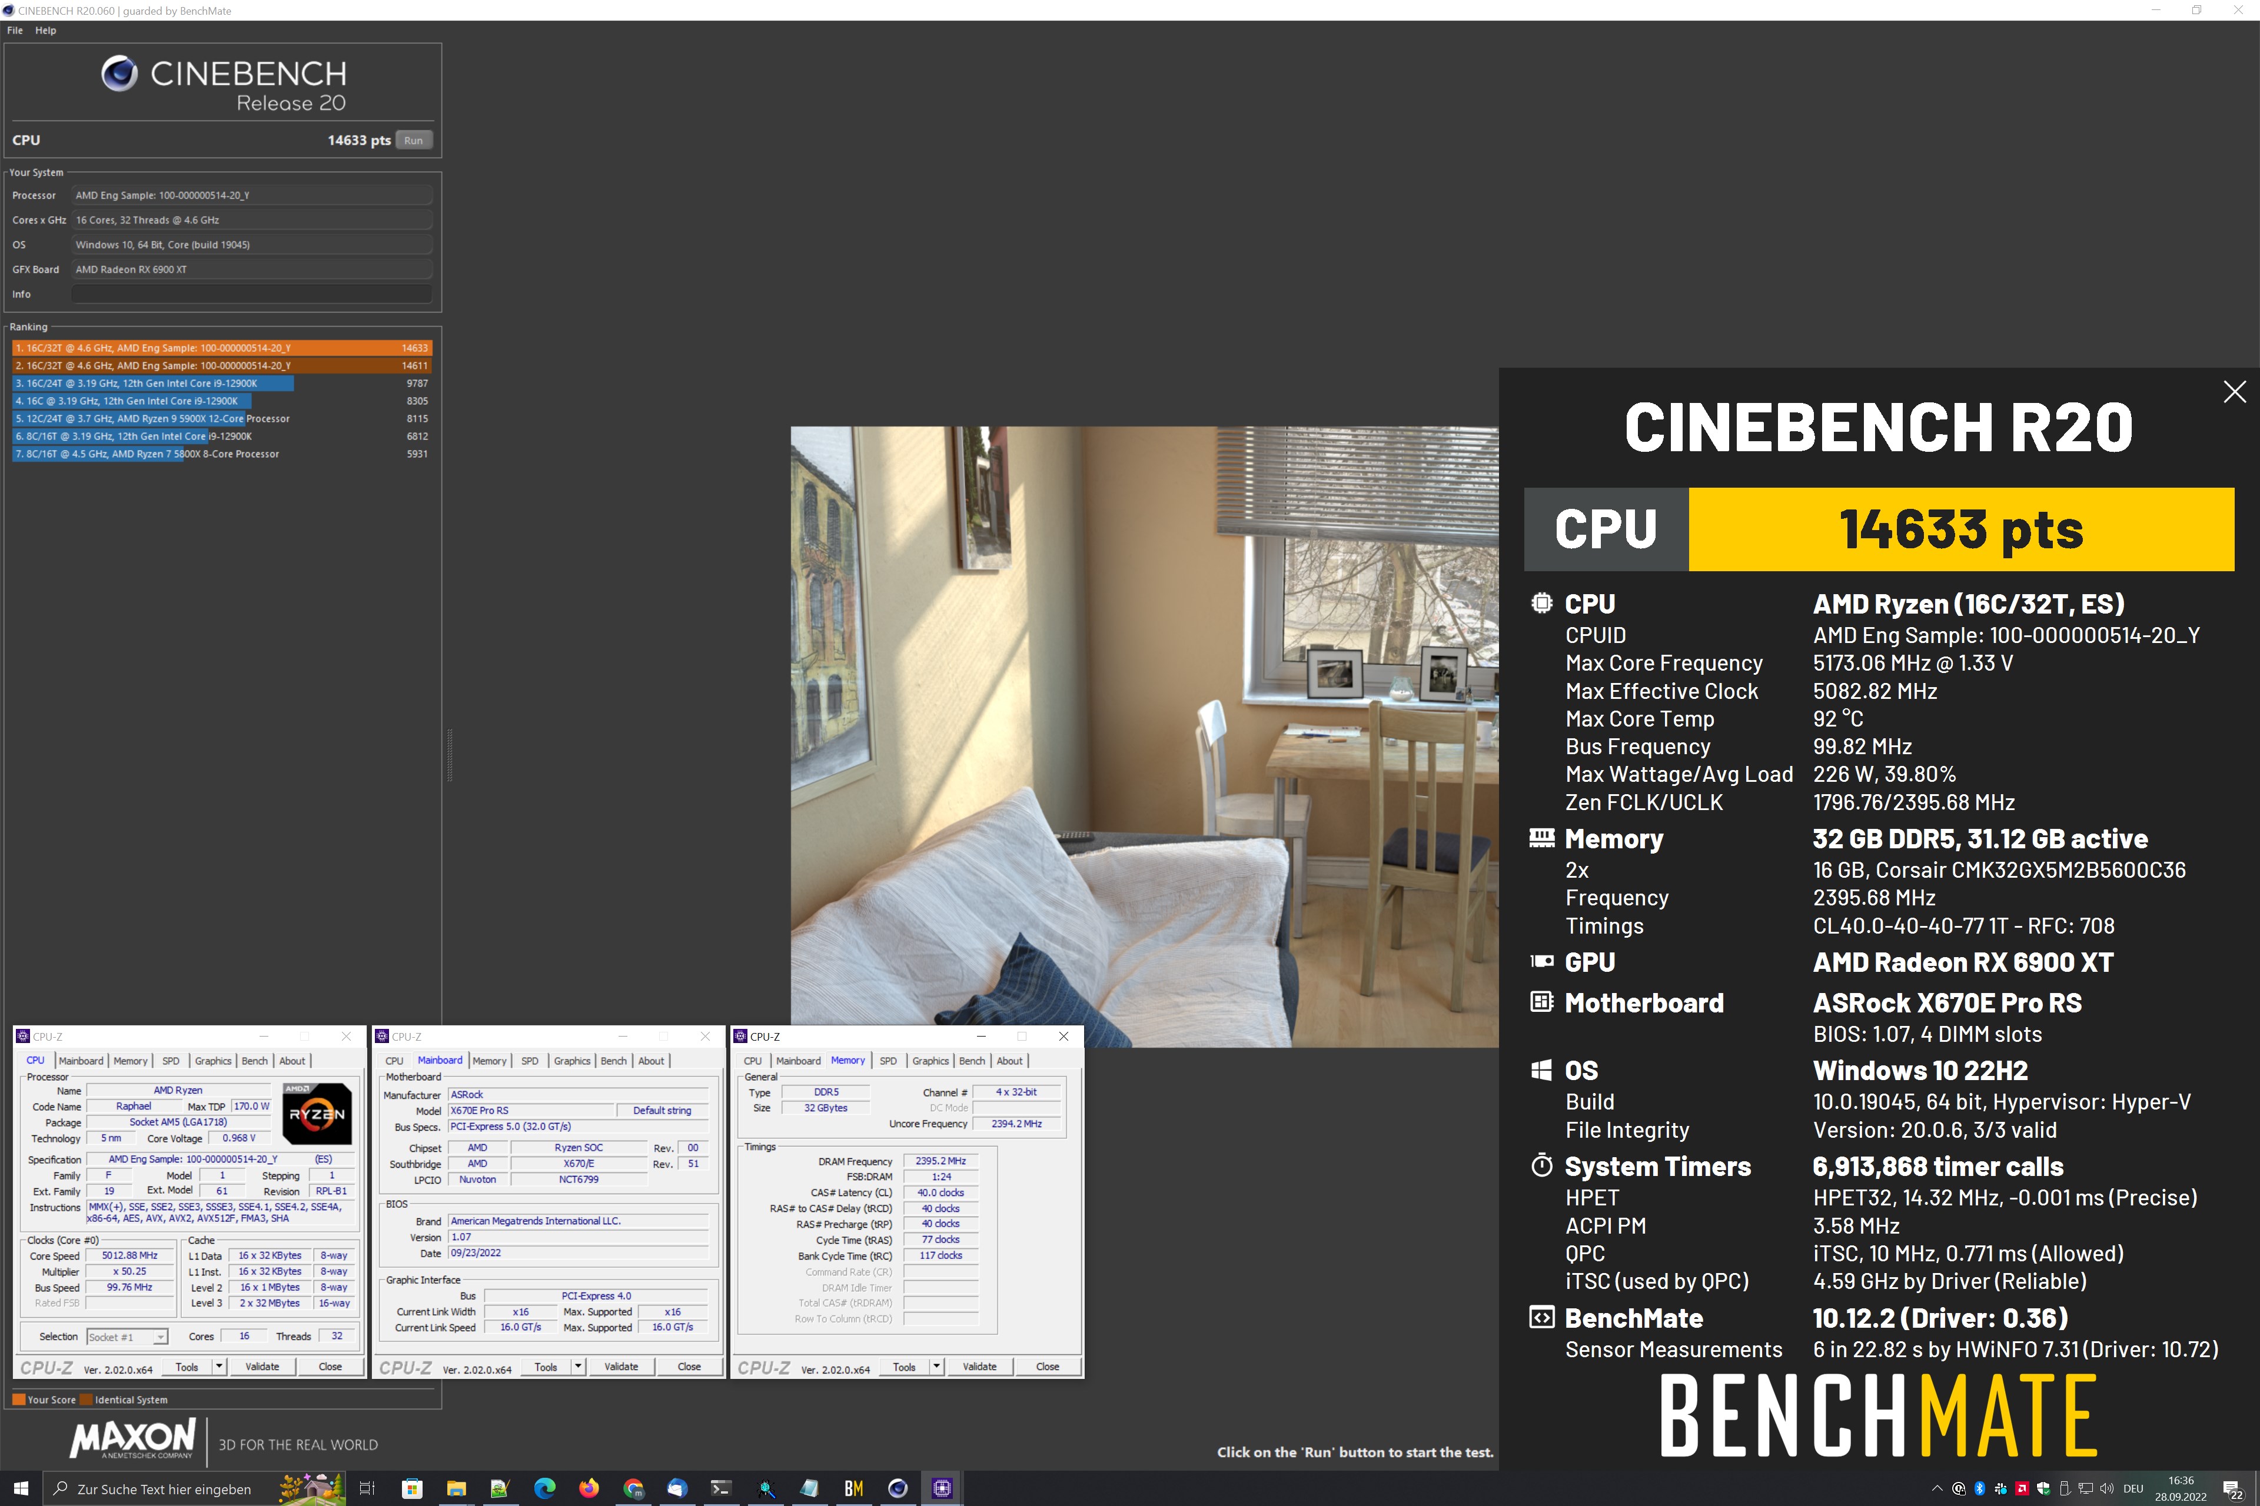
Task: Launch Firefox from the taskbar
Action: 589,1488
